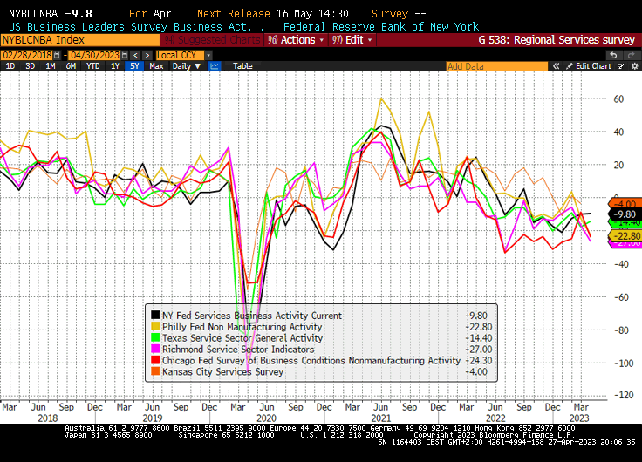The height and width of the screenshot is (462, 642).
Task: Switch to Table view
Action: click(x=242, y=66)
